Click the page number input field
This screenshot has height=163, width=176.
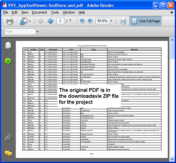60,21
